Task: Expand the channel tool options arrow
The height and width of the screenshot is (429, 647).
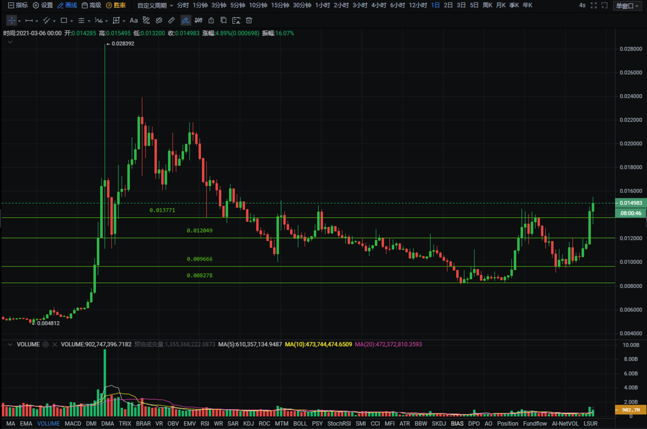Action: click(54, 21)
